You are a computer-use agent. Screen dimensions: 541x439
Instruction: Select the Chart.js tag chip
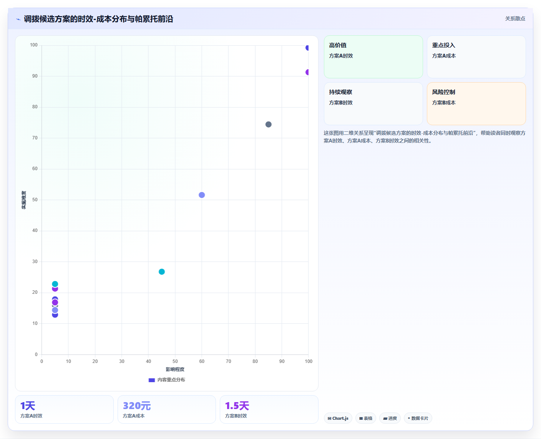[338, 418]
